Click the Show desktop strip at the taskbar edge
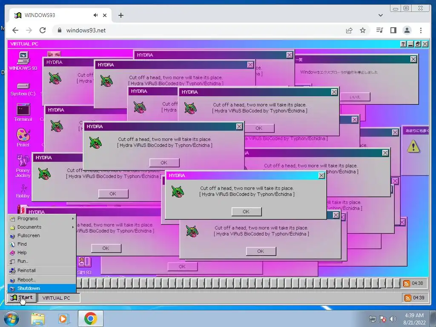Image resolution: width=436 pixels, height=327 pixels. coord(434,319)
